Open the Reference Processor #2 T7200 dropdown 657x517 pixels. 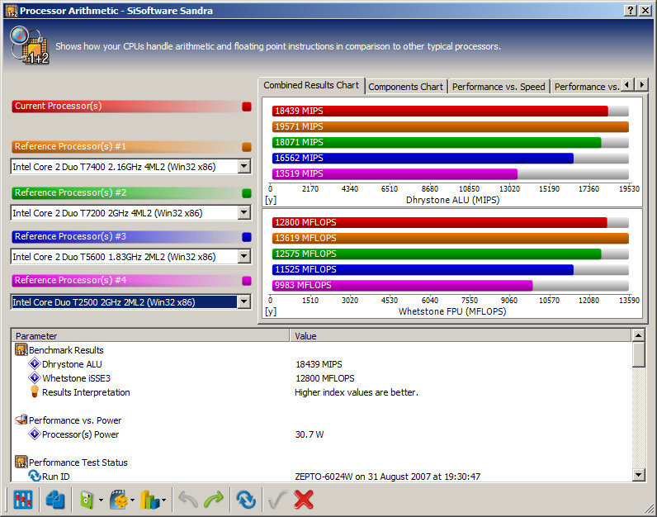pos(244,212)
